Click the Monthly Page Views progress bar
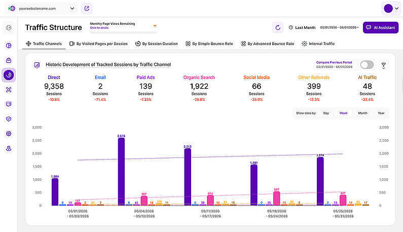Viewport: 403px width, 232px height. (123, 32)
